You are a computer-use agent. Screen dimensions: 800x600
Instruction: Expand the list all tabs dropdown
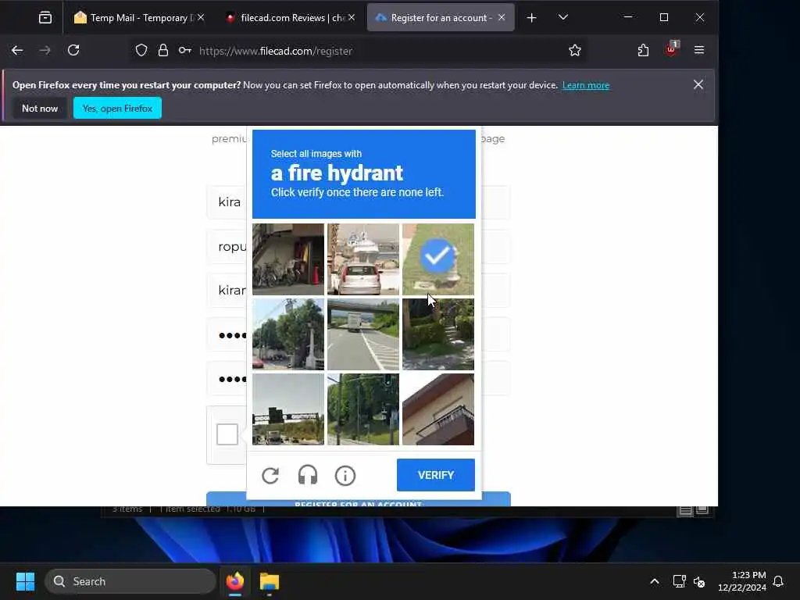click(563, 17)
